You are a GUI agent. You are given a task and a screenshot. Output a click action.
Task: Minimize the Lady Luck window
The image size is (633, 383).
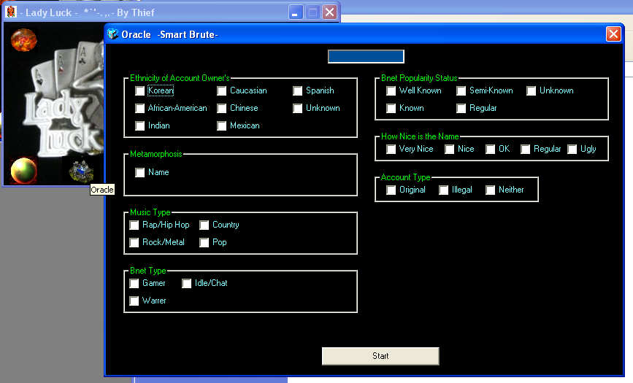296,12
